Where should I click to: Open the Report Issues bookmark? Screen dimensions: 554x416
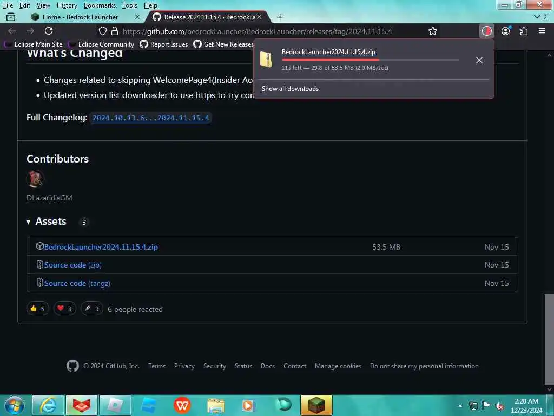(x=164, y=44)
